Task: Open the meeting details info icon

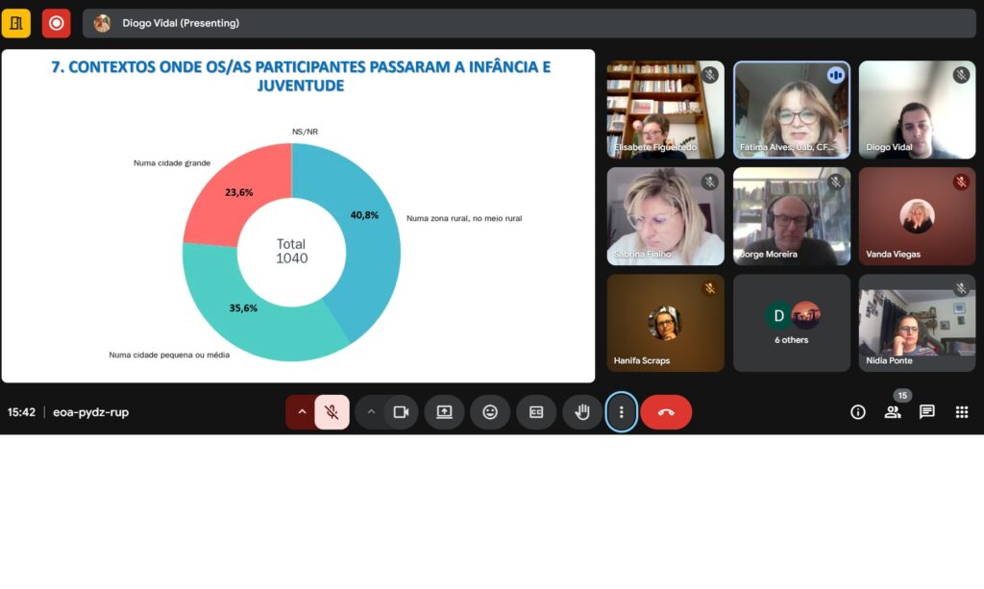Action: (x=858, y=412)
